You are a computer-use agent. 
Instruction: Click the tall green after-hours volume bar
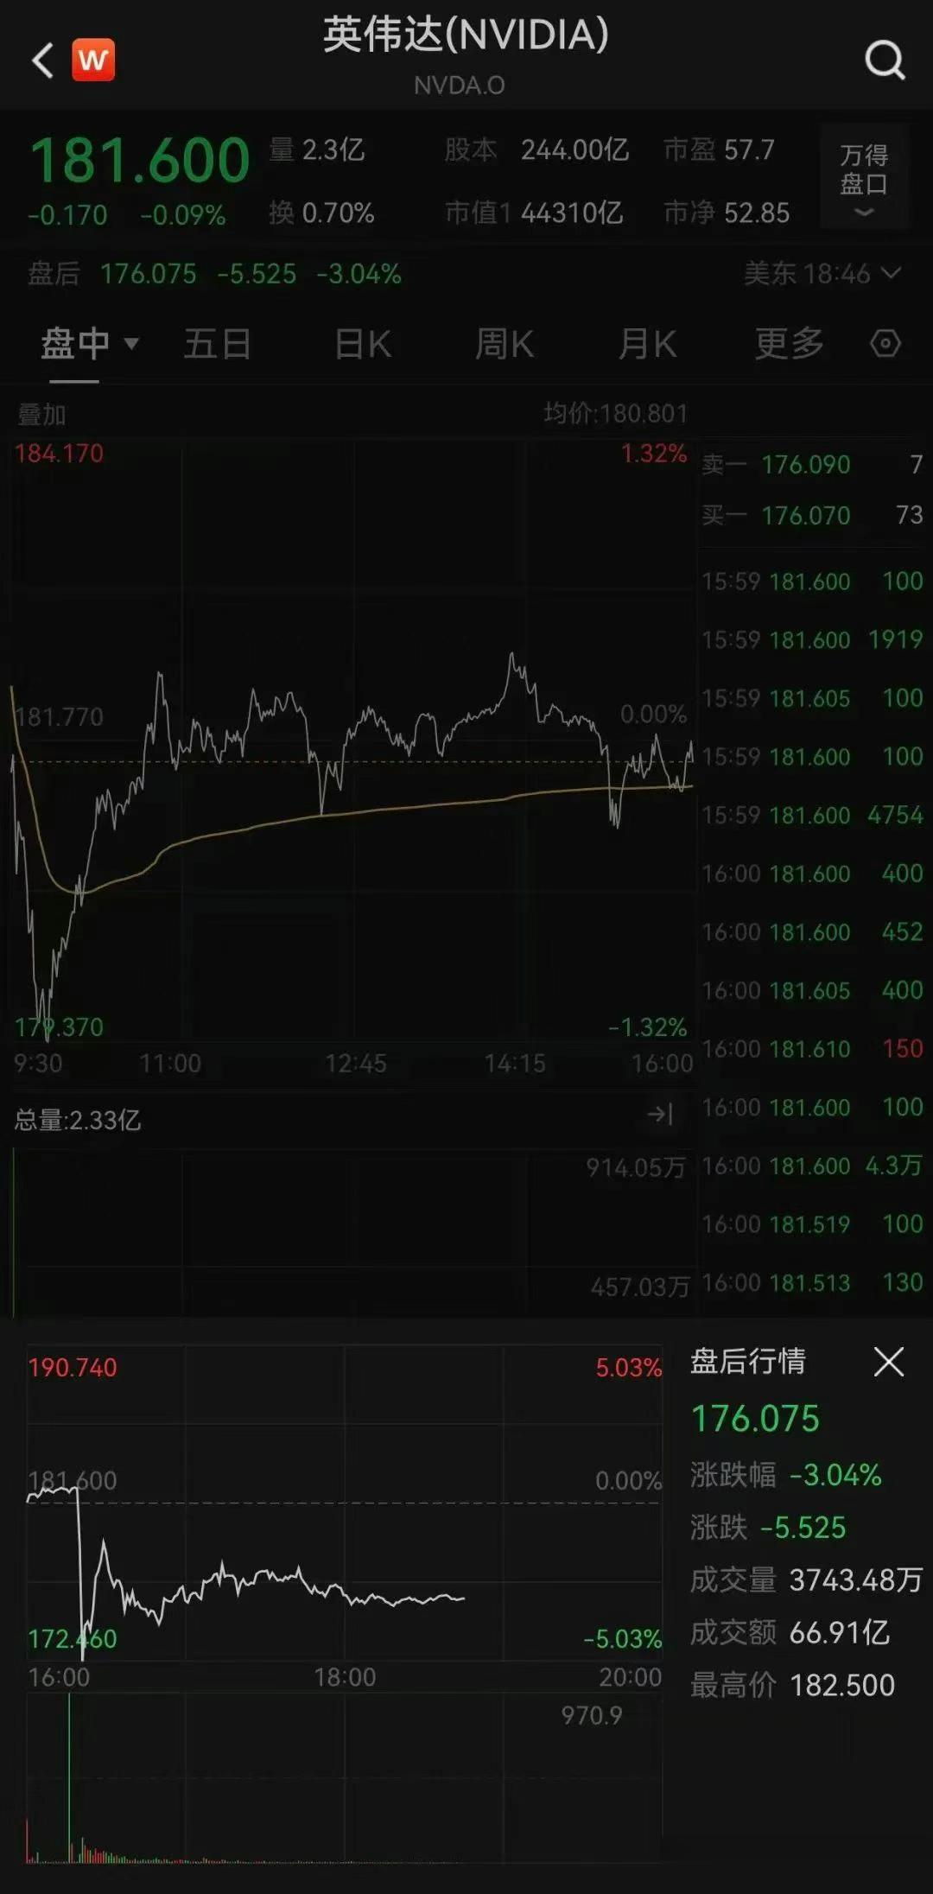[69, 1777]
